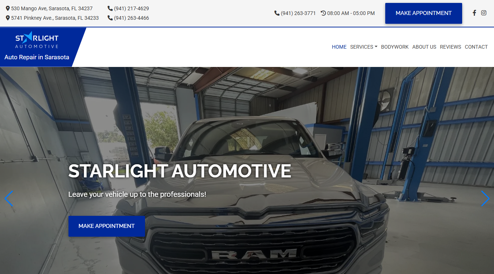The width and height of the screenshot is (494, 274).
Task: Click map pin beside 530 Mango Ave
Action: (x=8, y=8)
